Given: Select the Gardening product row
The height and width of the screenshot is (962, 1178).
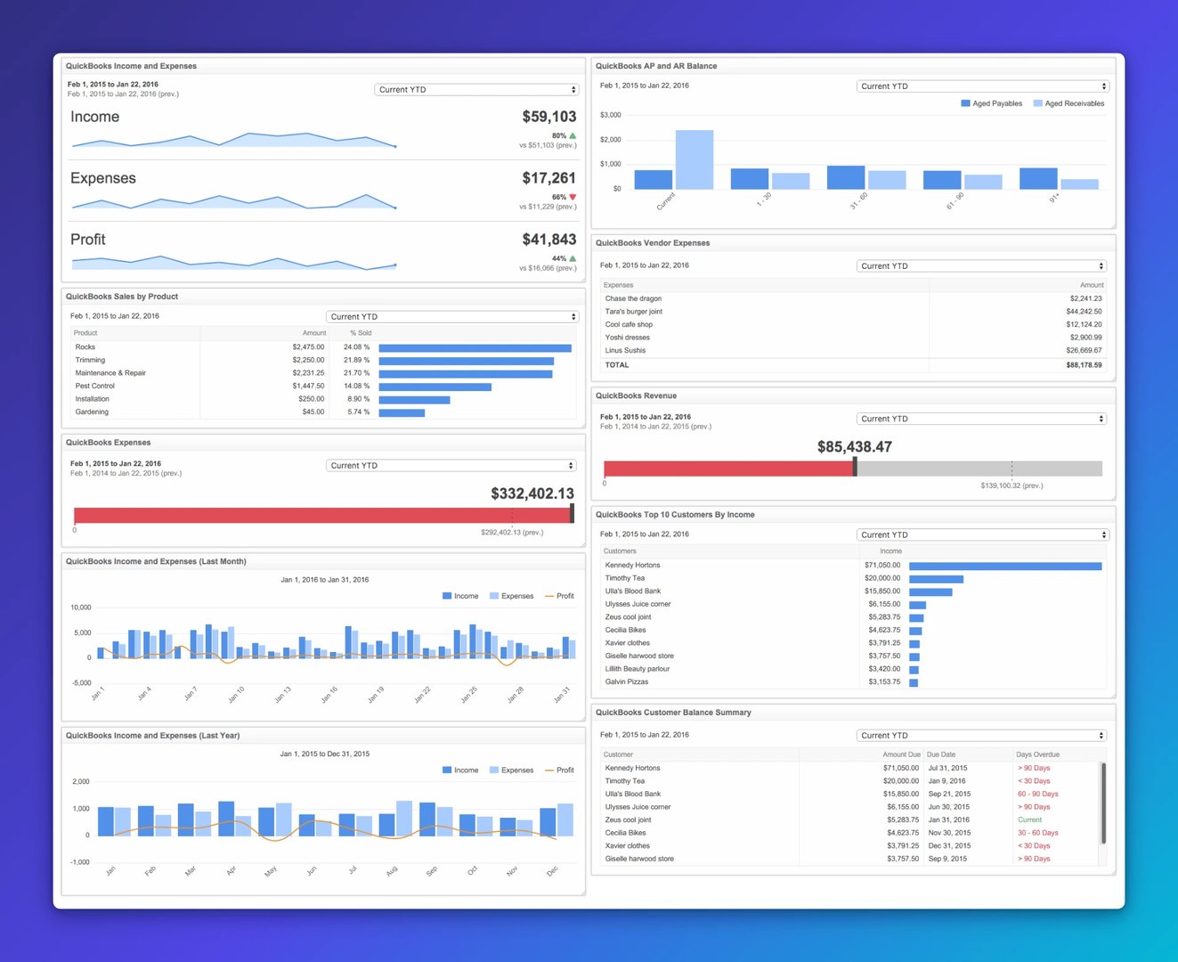Looking at the screenshot, I should [323, 412].
